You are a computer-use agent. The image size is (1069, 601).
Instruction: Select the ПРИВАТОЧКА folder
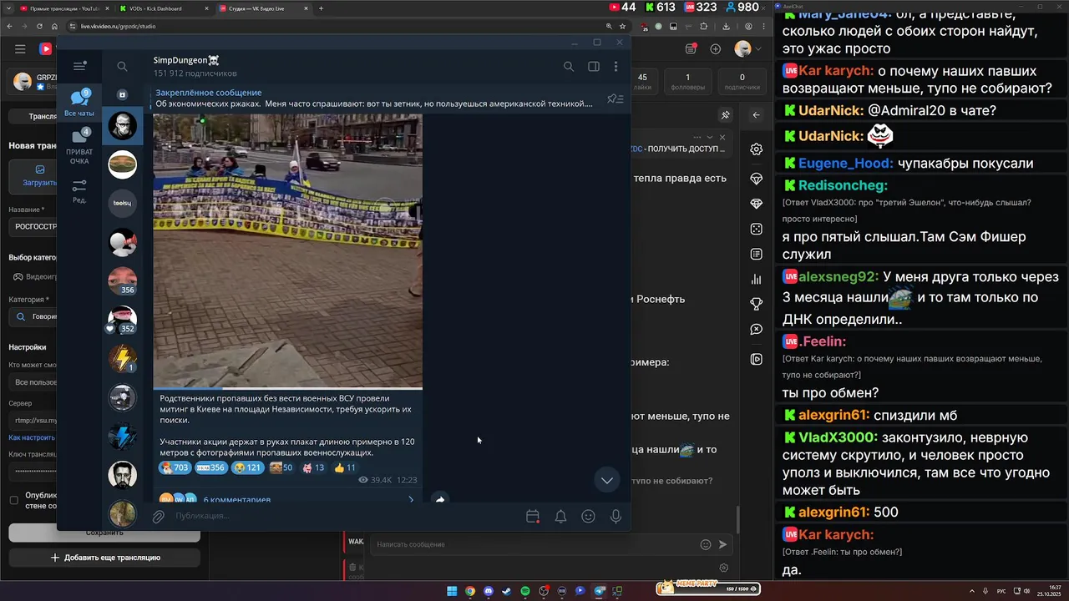point(79,145)
